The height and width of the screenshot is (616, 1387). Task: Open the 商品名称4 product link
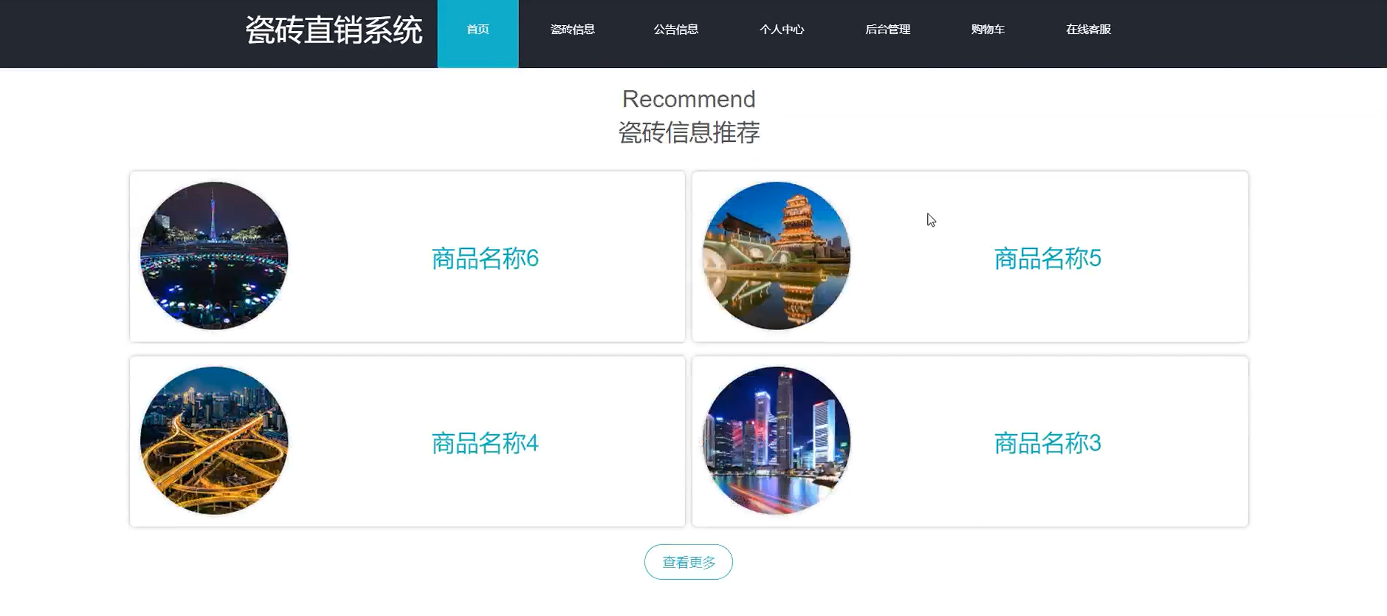pos(485,443)
